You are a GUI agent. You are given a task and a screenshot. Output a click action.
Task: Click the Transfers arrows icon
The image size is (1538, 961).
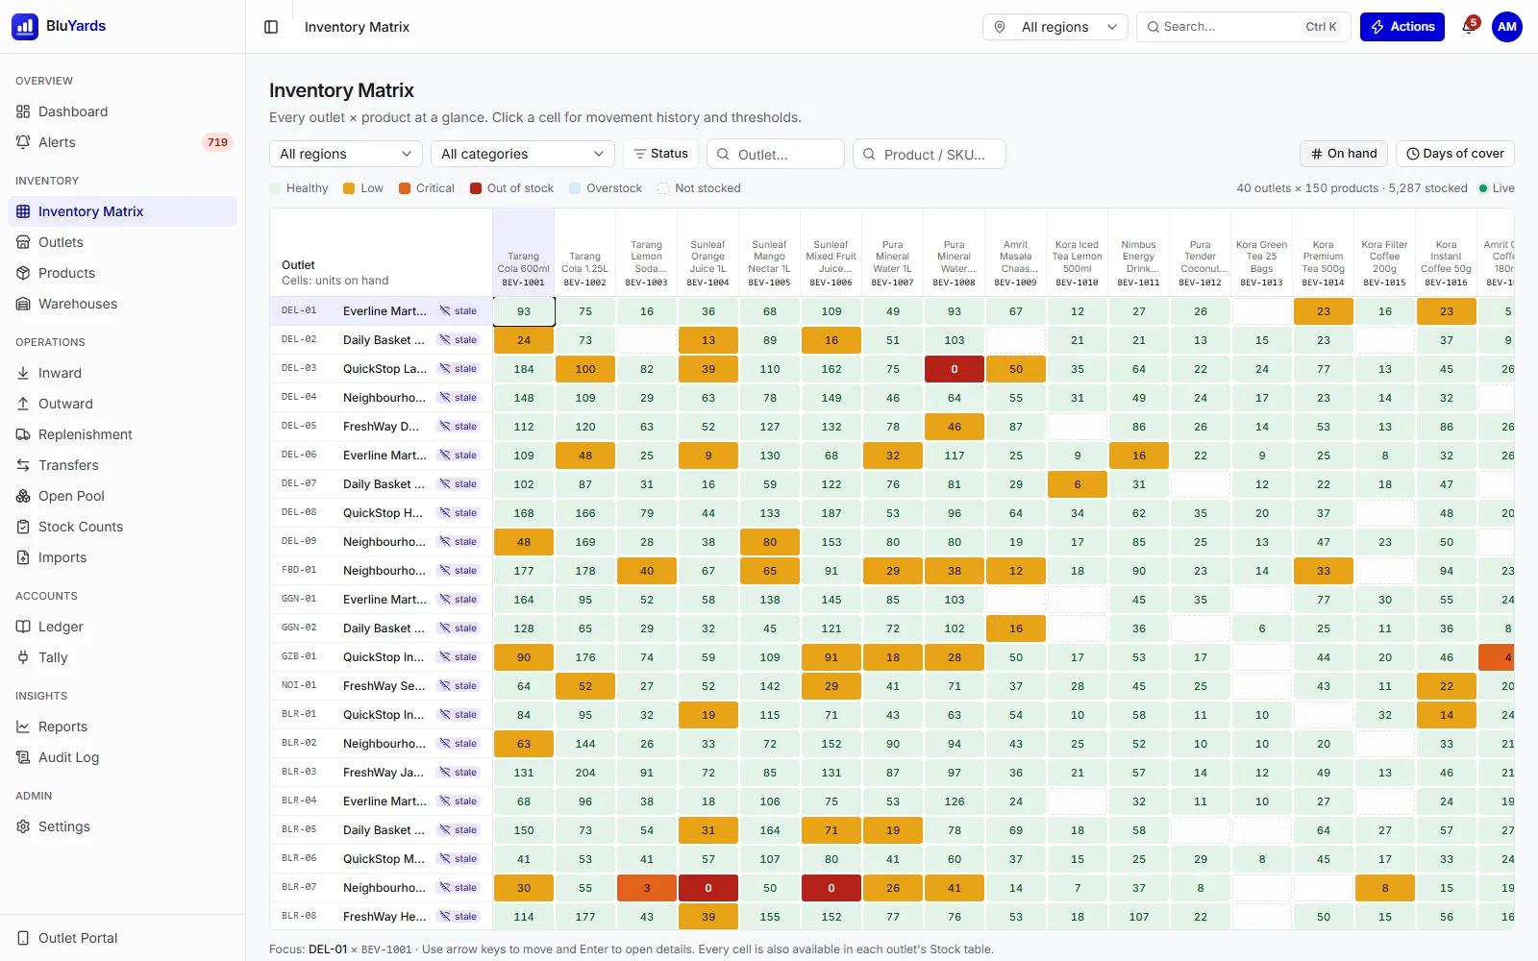(23, 465)
